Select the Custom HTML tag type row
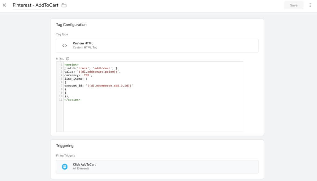This screenshot has height=181, width=317. 157,46
